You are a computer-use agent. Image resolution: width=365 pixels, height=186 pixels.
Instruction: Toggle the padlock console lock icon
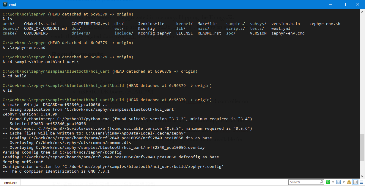point(349,182)
